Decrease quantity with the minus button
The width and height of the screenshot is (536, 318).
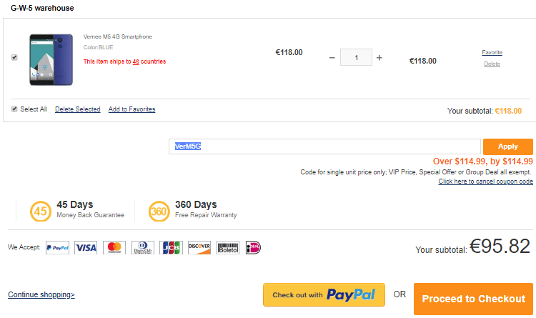[x=332, y=58]
